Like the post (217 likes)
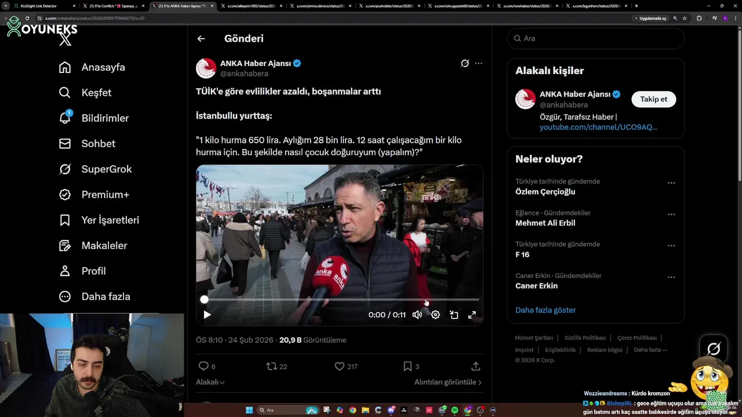742x417 pixels. [x=346, y=366]
